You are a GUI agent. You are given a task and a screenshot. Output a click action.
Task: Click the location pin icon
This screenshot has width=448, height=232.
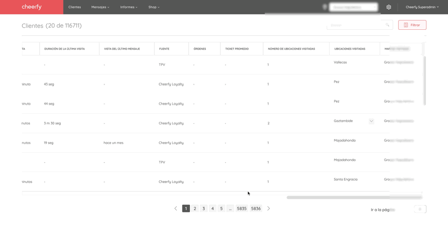[x=325, y=7]
